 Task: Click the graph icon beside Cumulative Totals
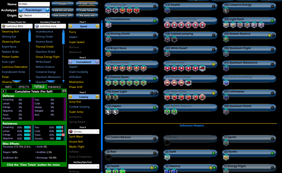point(64,91)
